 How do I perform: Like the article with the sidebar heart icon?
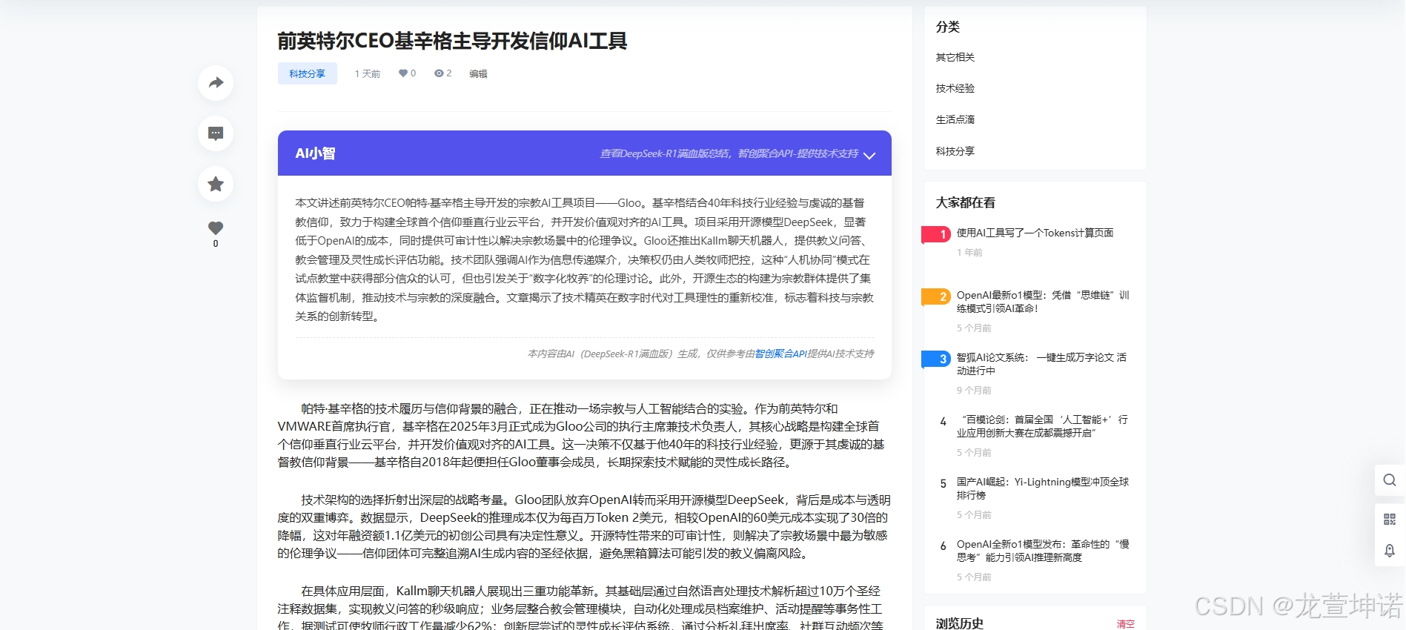tap(216, 228)
